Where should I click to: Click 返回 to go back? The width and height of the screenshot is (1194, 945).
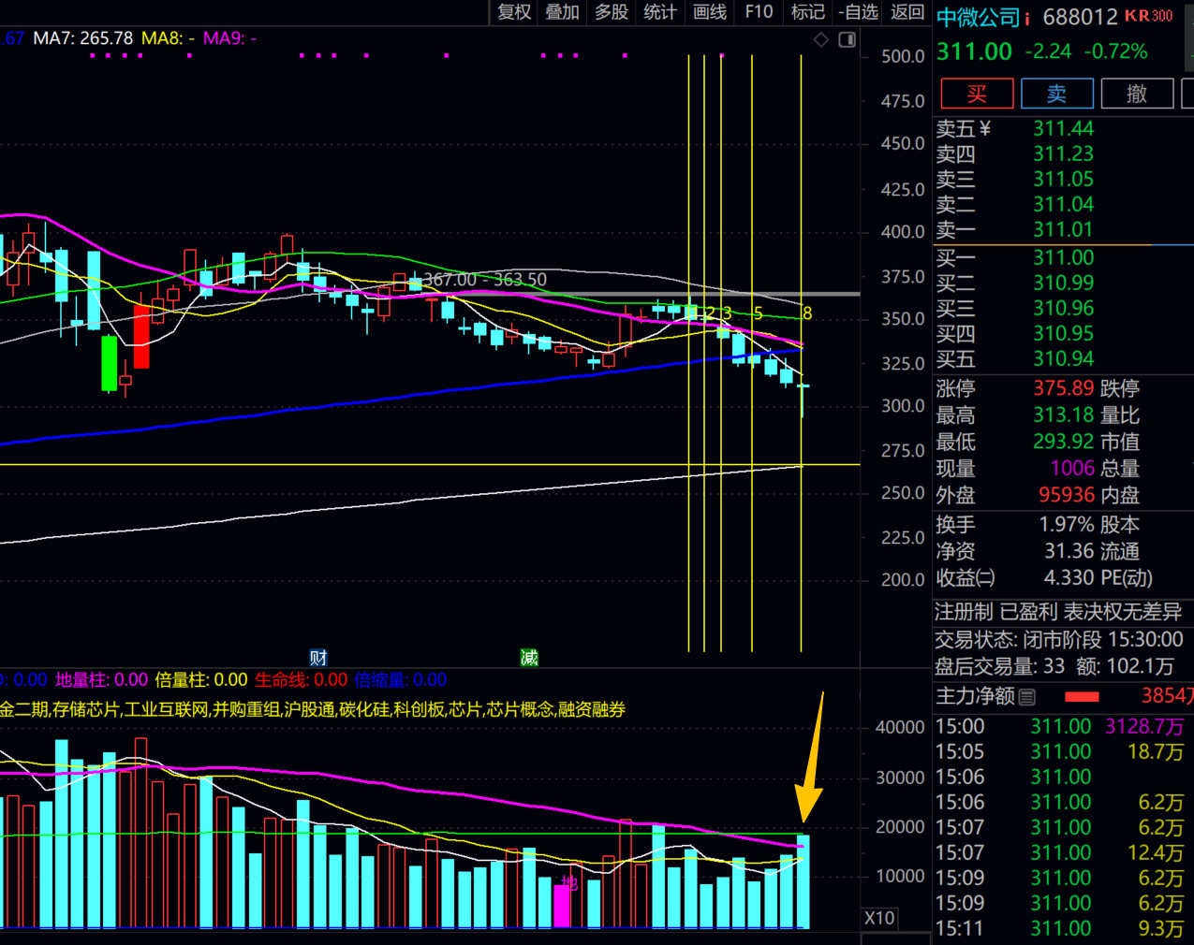point(907,12)
